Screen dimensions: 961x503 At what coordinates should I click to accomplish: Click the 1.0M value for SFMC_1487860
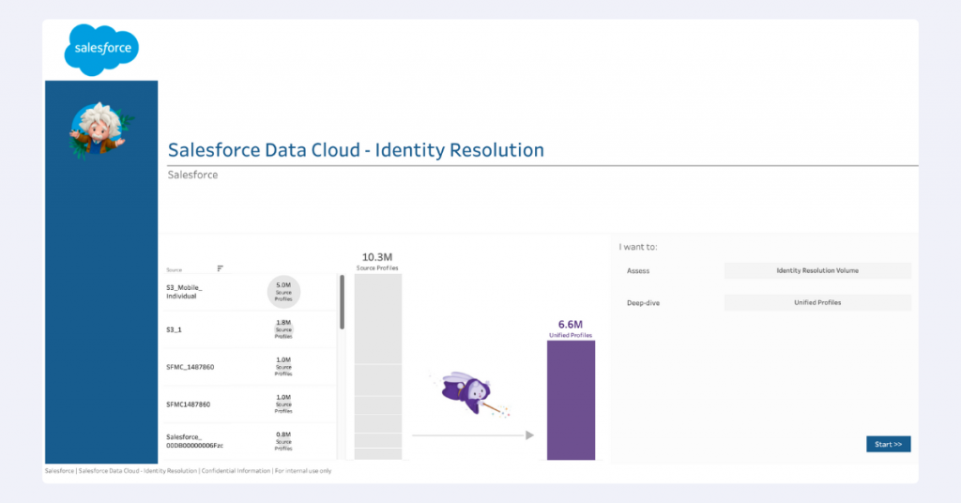(283, 366)
